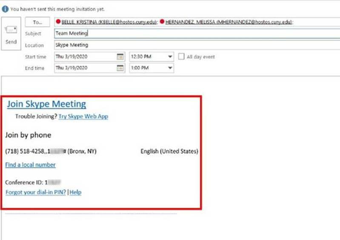This screenshot has height=240, width=340.
Task: Open the Start time calendar picker icon
Action: point(120,56)
